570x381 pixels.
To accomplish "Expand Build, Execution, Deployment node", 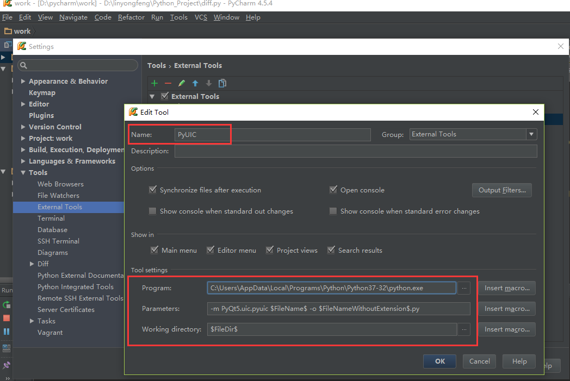I will pyautogui.click(x=23, y=149).
